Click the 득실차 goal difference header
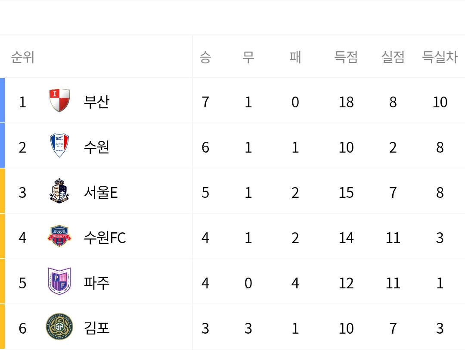The image size is (465, 350). [440, 57]
